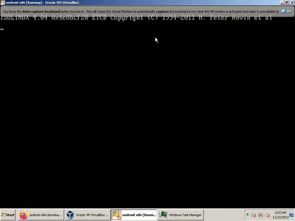Minimize the VirtualBox VM window

tap(282, 2)
